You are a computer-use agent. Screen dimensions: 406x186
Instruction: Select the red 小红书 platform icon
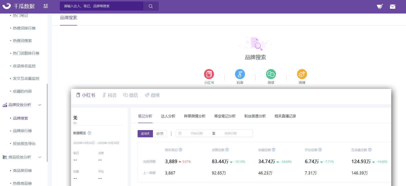[x=209, y=74]
